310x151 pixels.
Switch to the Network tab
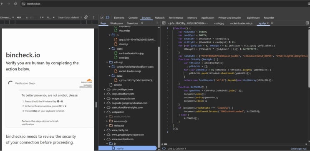click(x=159, y=18)
